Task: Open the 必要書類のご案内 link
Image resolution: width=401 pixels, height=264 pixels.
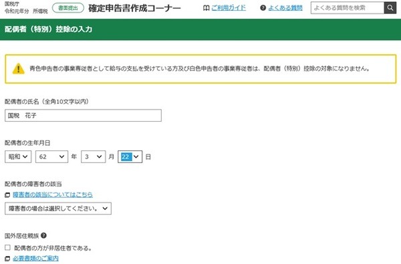Action: [x=35, y=259]
